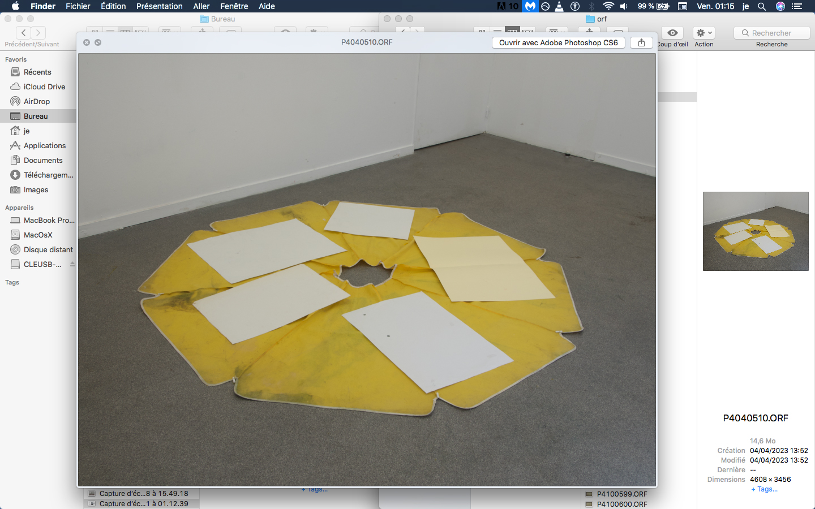Open the Téléchargements folder in sidebar

pyautogui.click(x=48, y=175)
